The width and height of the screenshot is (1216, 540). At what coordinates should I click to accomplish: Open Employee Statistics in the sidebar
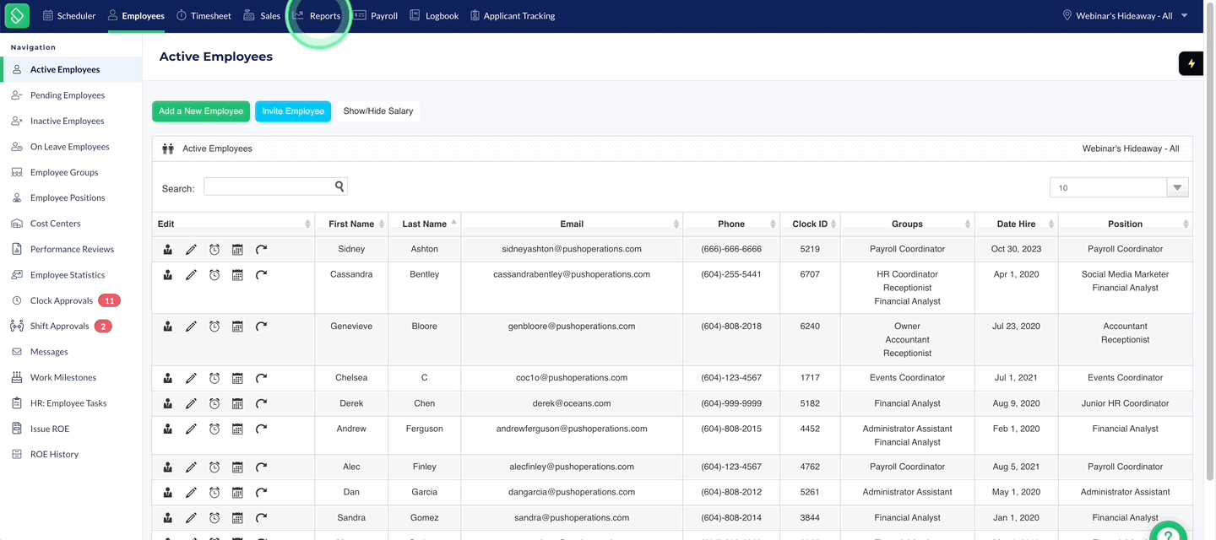click(68, 275)
